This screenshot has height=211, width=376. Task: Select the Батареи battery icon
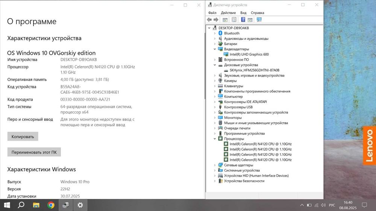tap(220, 44)
